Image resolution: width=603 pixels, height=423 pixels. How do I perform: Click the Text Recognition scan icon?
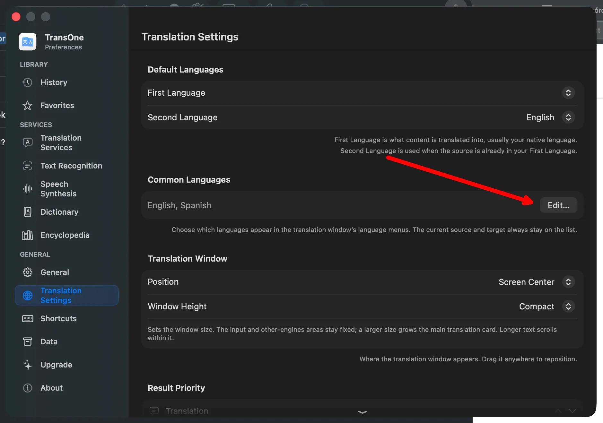(x=28, y=166)
